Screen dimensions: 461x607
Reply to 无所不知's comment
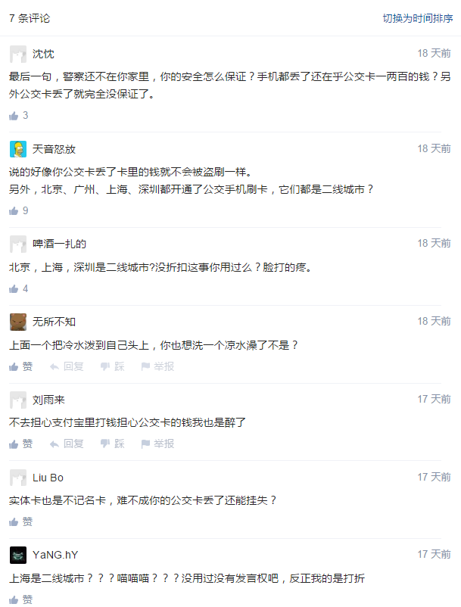(x=67, y=366)
